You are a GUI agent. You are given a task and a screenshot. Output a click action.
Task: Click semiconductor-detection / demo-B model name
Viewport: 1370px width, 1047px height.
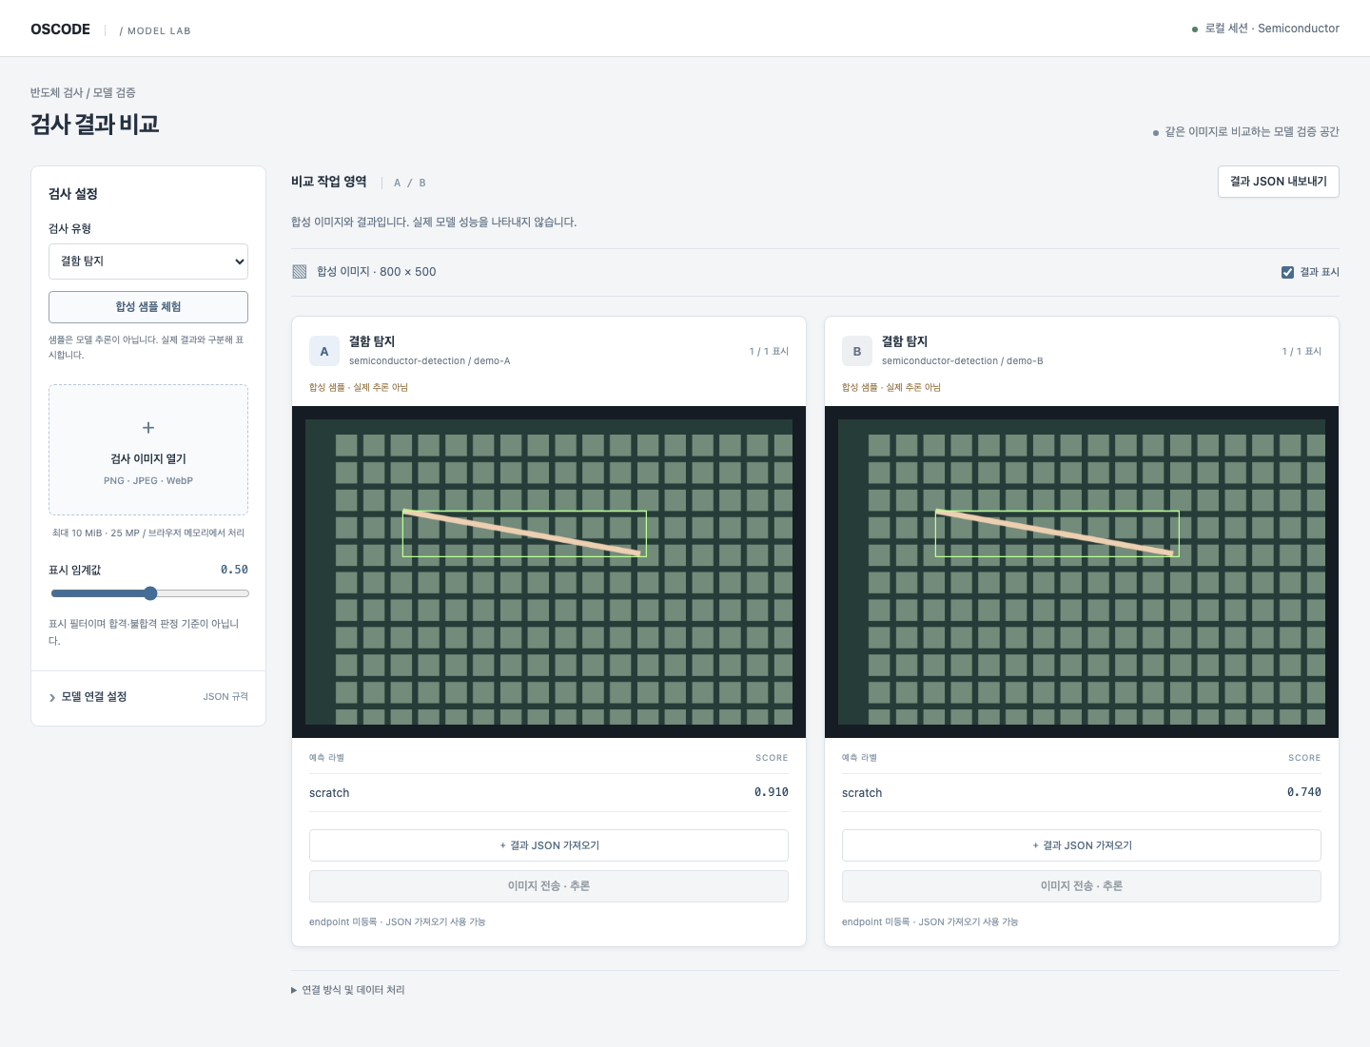click(963, 361)
